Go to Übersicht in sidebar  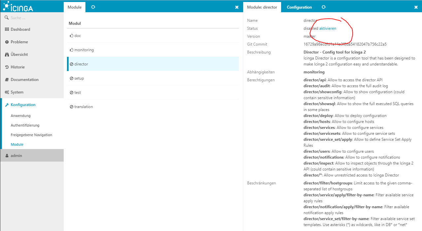19,55
